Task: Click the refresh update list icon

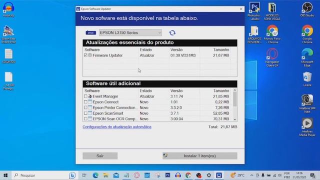Action: (172, 32)
